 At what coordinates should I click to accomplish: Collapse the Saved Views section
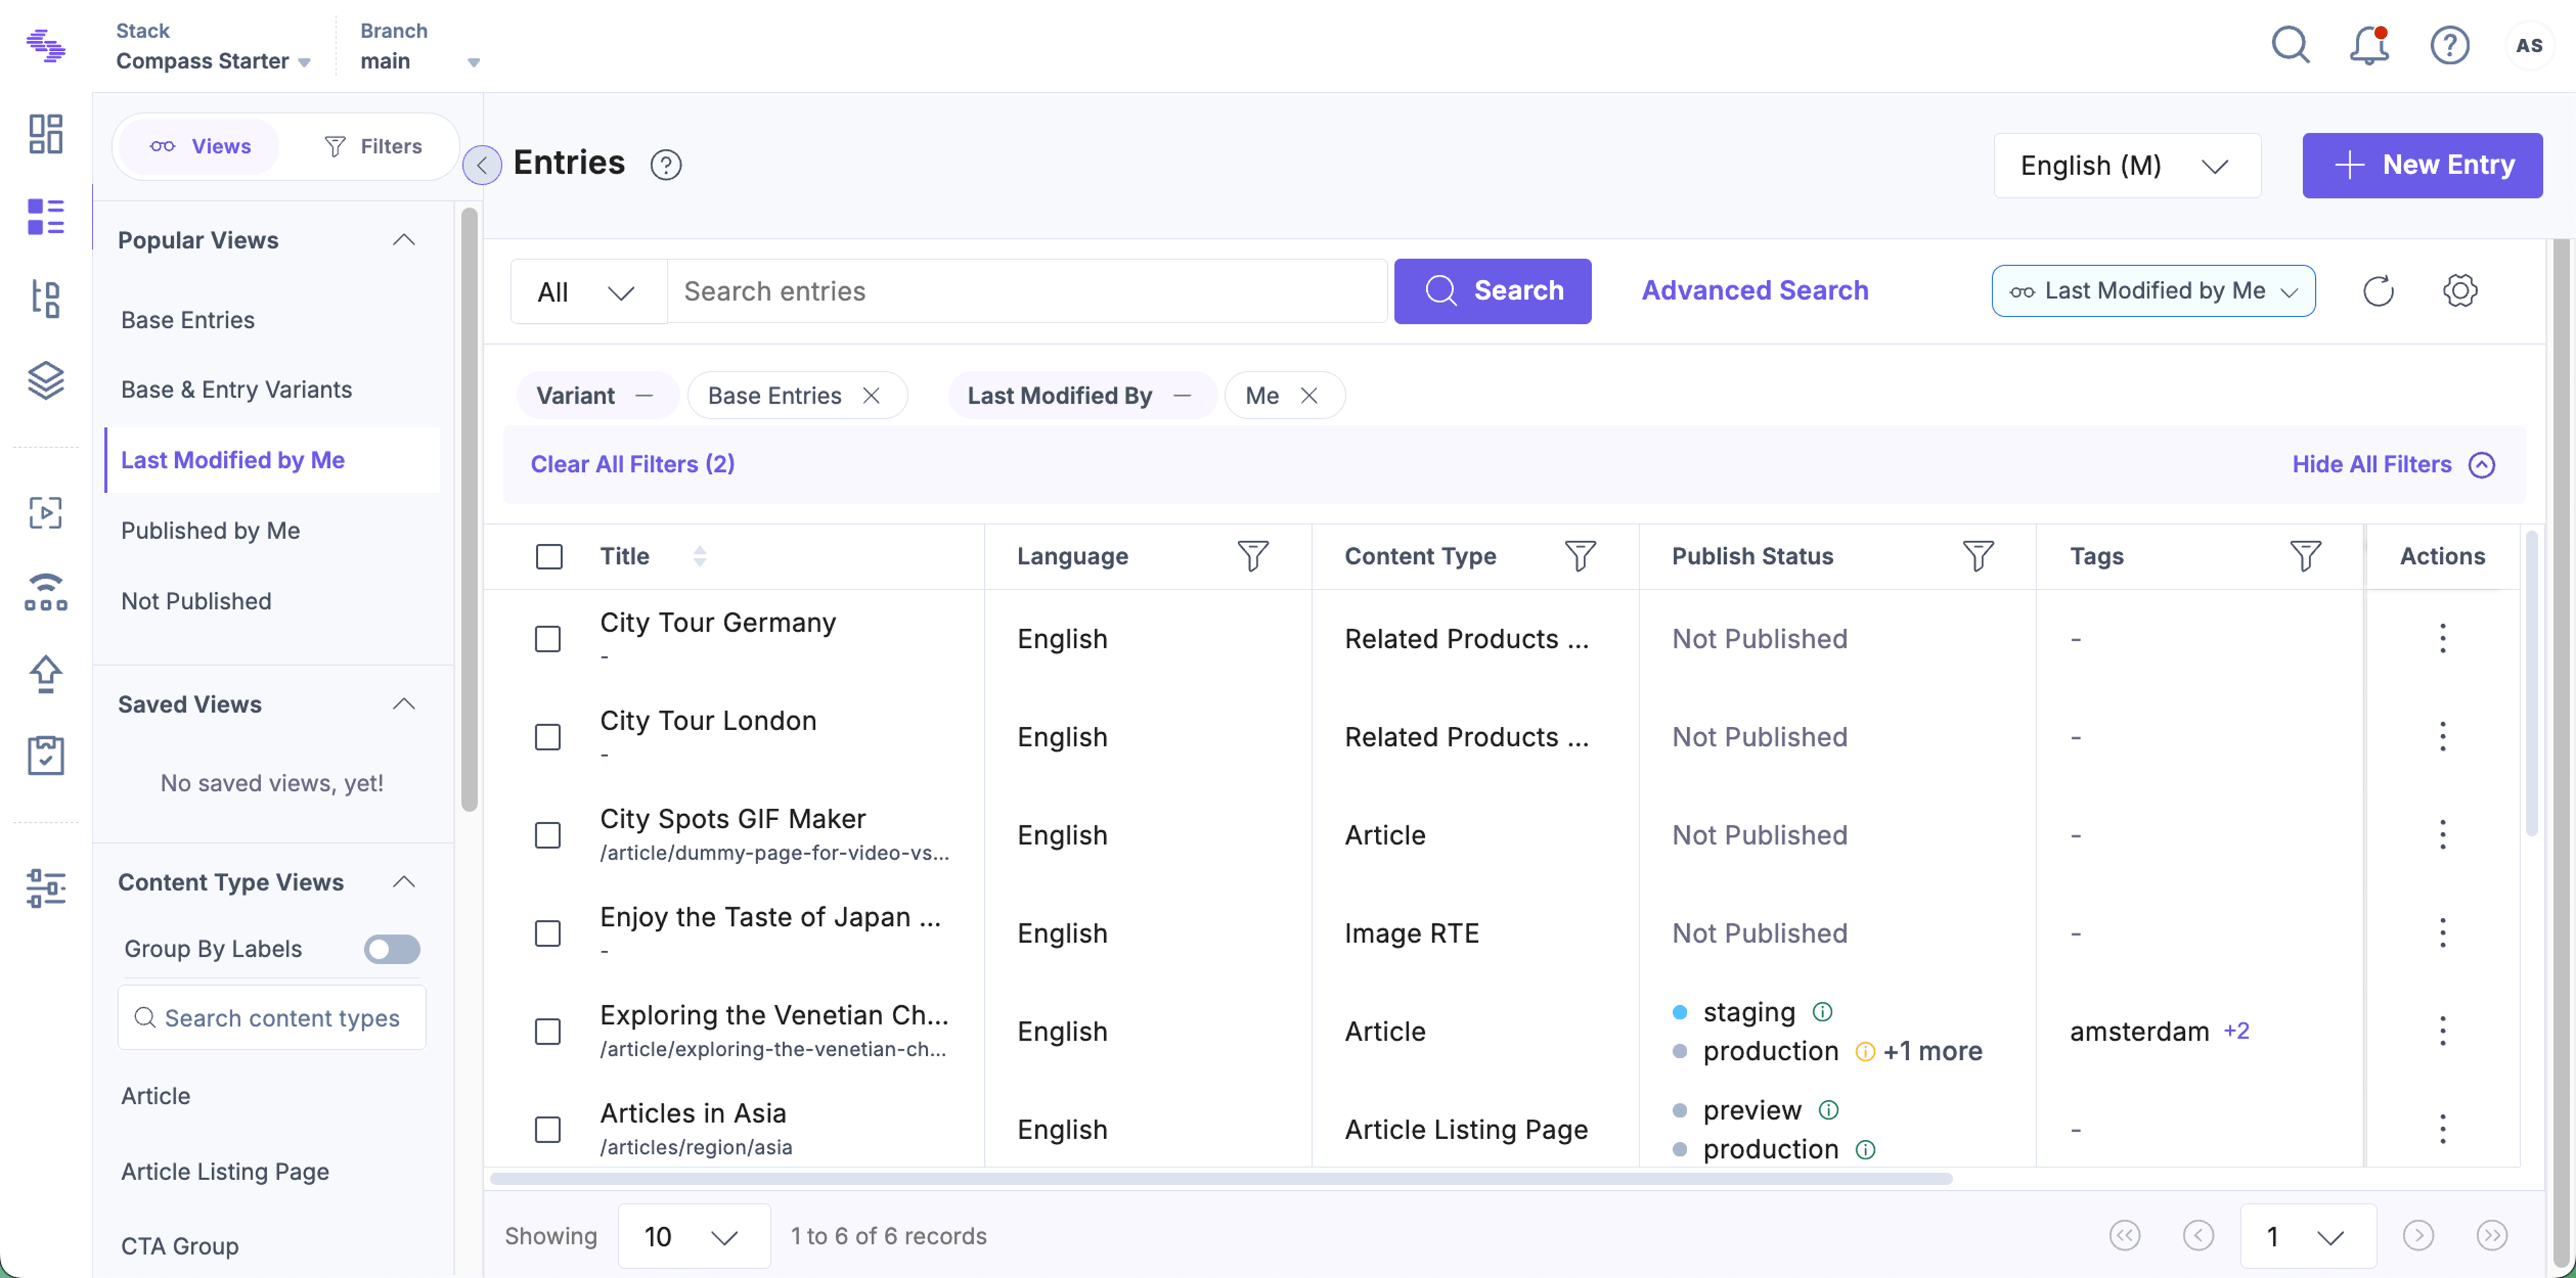[404, 705]
